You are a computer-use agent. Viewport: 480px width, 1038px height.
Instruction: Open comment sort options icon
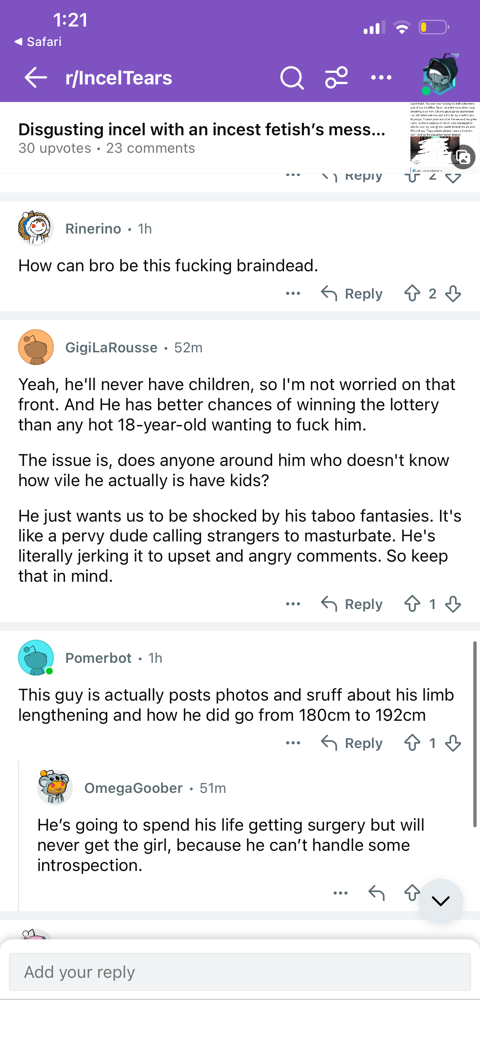pyautogui.click(x=336, y=77)
